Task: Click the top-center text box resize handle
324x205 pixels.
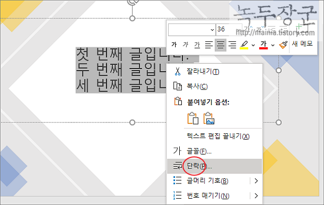Action: pyautogui.click(x=132, y=18)
